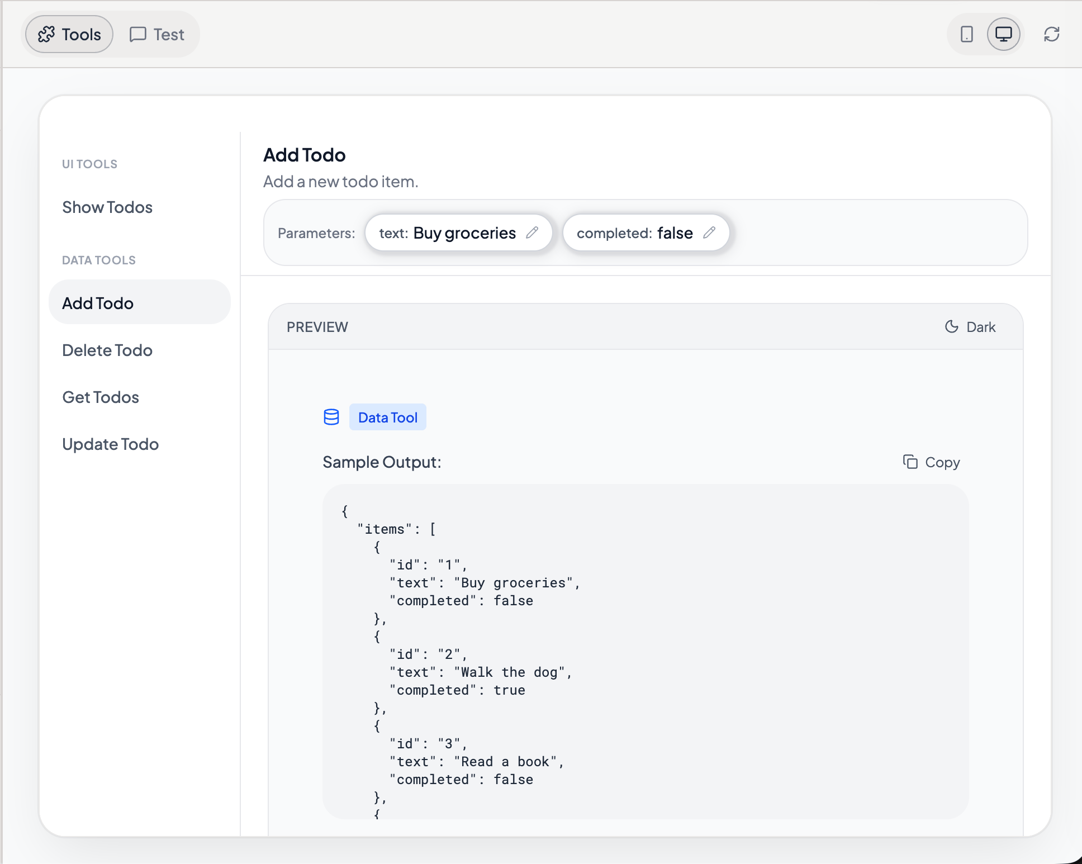Click the text: Buy groceries parameter chip
The width and height of the screenshot is (1082, 864).
point(459,232)
